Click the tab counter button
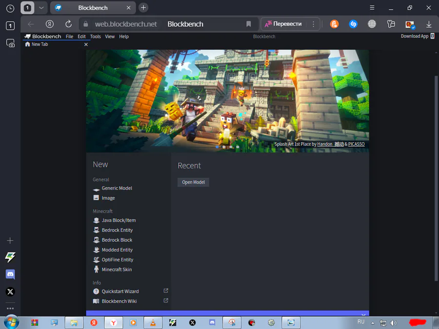Viewport: 439px width, 329px height. pyautogui.click(x=27, y=7)
